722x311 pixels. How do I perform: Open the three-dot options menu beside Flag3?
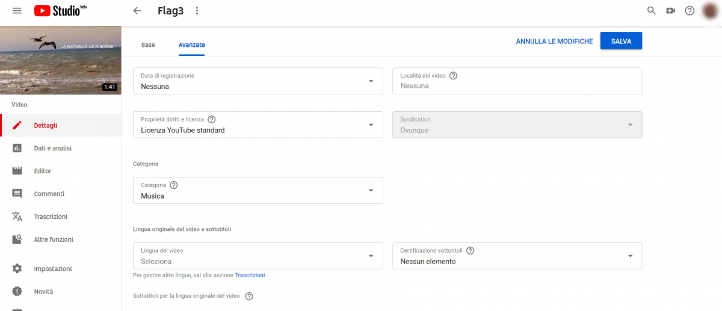pyautogui.click(x=197, y=11)
